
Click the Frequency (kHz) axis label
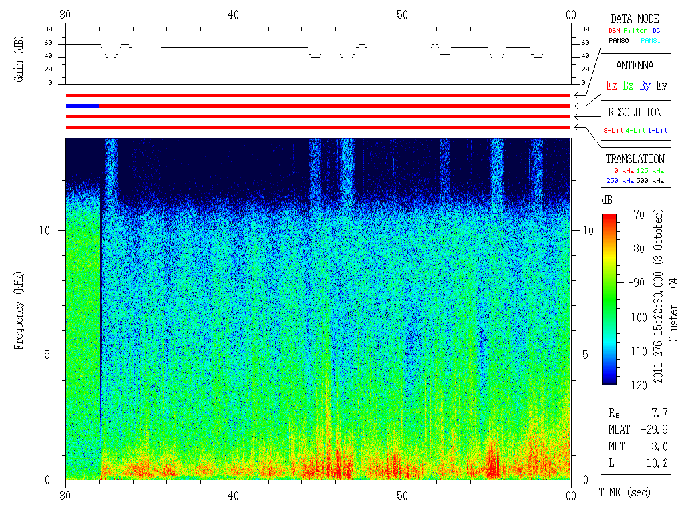(x=18, y=311)
